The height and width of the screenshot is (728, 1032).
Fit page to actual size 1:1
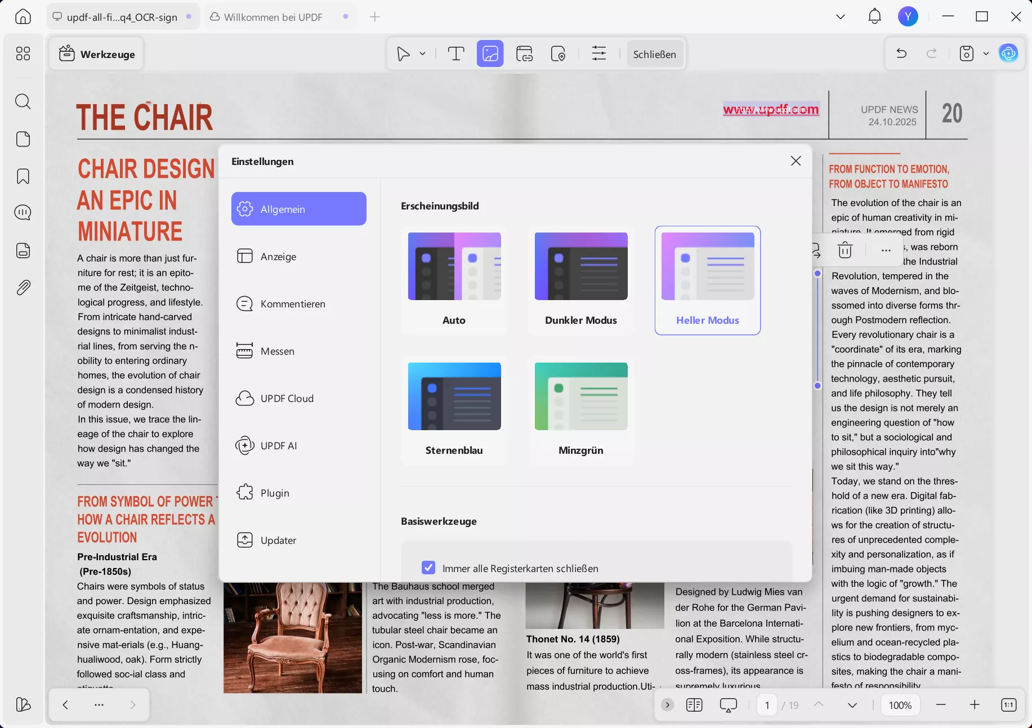click(x=1009, y=705)
